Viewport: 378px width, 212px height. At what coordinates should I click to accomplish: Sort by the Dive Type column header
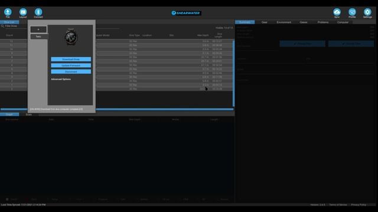[x=134, y=35]
